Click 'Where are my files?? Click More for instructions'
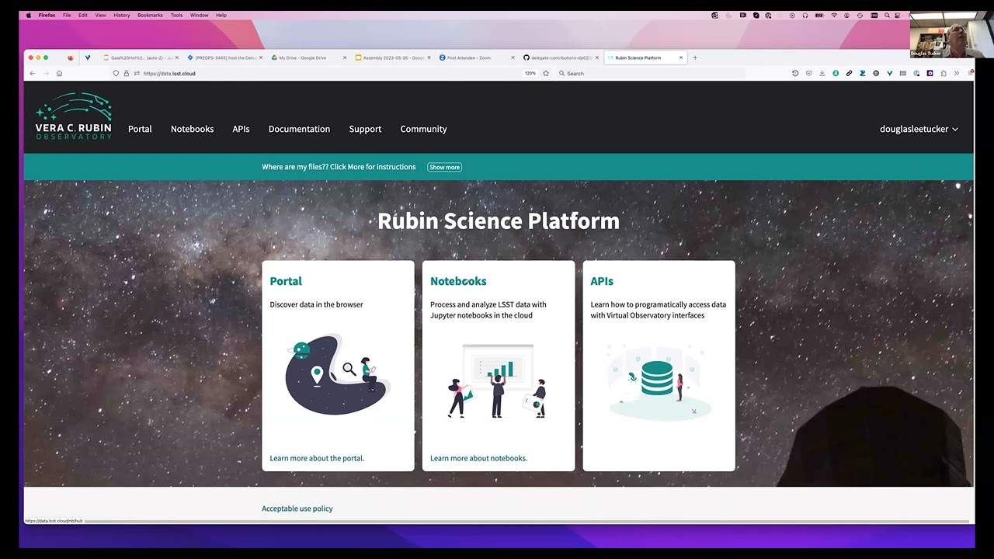 click(339, 167)
